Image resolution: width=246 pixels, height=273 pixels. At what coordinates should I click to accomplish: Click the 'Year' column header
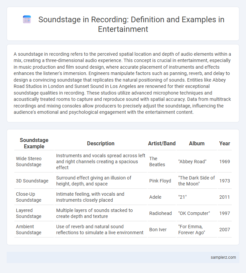click(224, 143)
